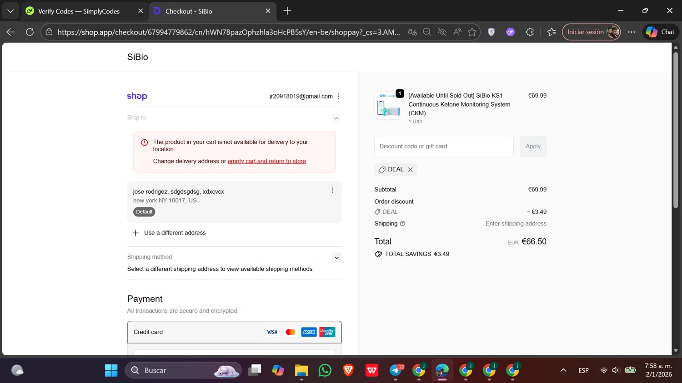The width and height of the screenshot is (682, 383).
Task: Open options menu for jose rodrigez address
Action: click(332, 191)
